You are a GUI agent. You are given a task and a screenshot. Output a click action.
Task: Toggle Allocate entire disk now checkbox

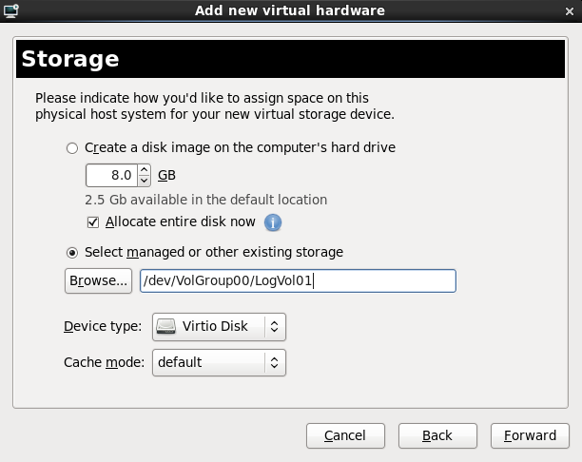coord(93,222)
